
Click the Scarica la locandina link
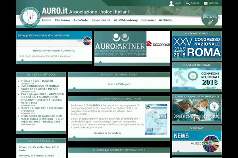coord(107,133)
